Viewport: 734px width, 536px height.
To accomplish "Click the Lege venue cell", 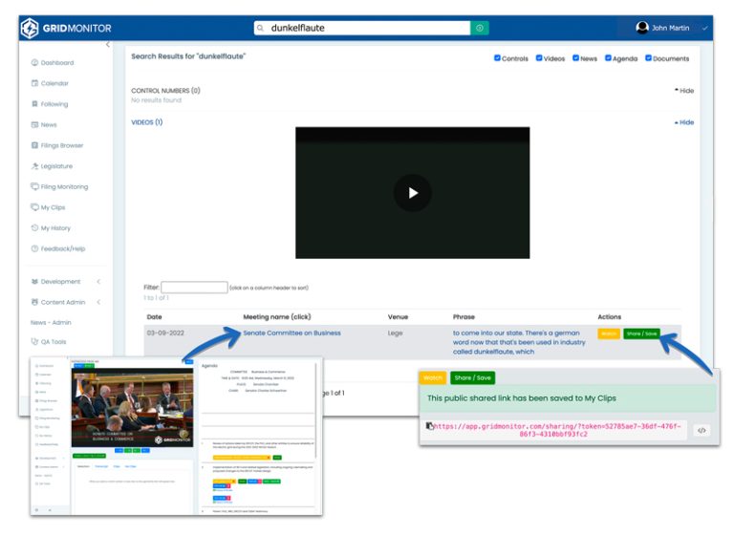I will coord(395,332).
